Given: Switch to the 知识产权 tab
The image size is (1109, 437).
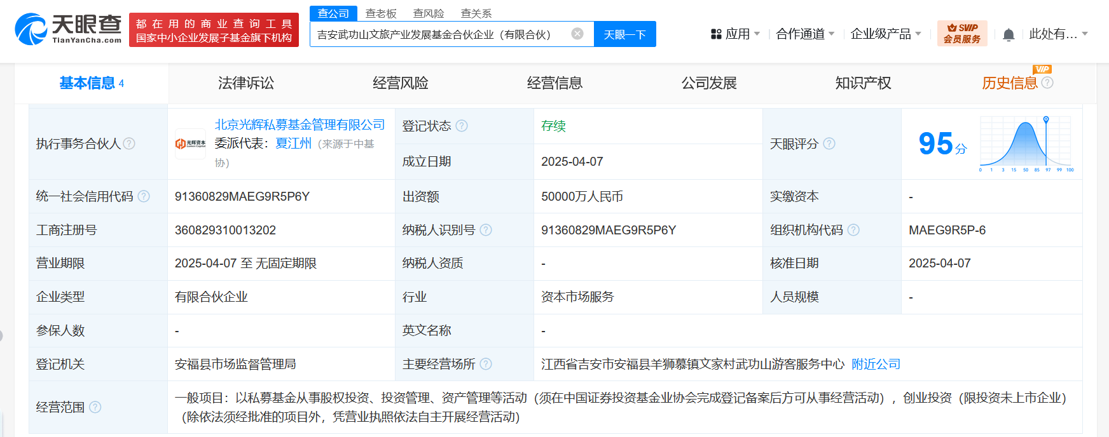Looking at the screenshot, I should point(863,83).
